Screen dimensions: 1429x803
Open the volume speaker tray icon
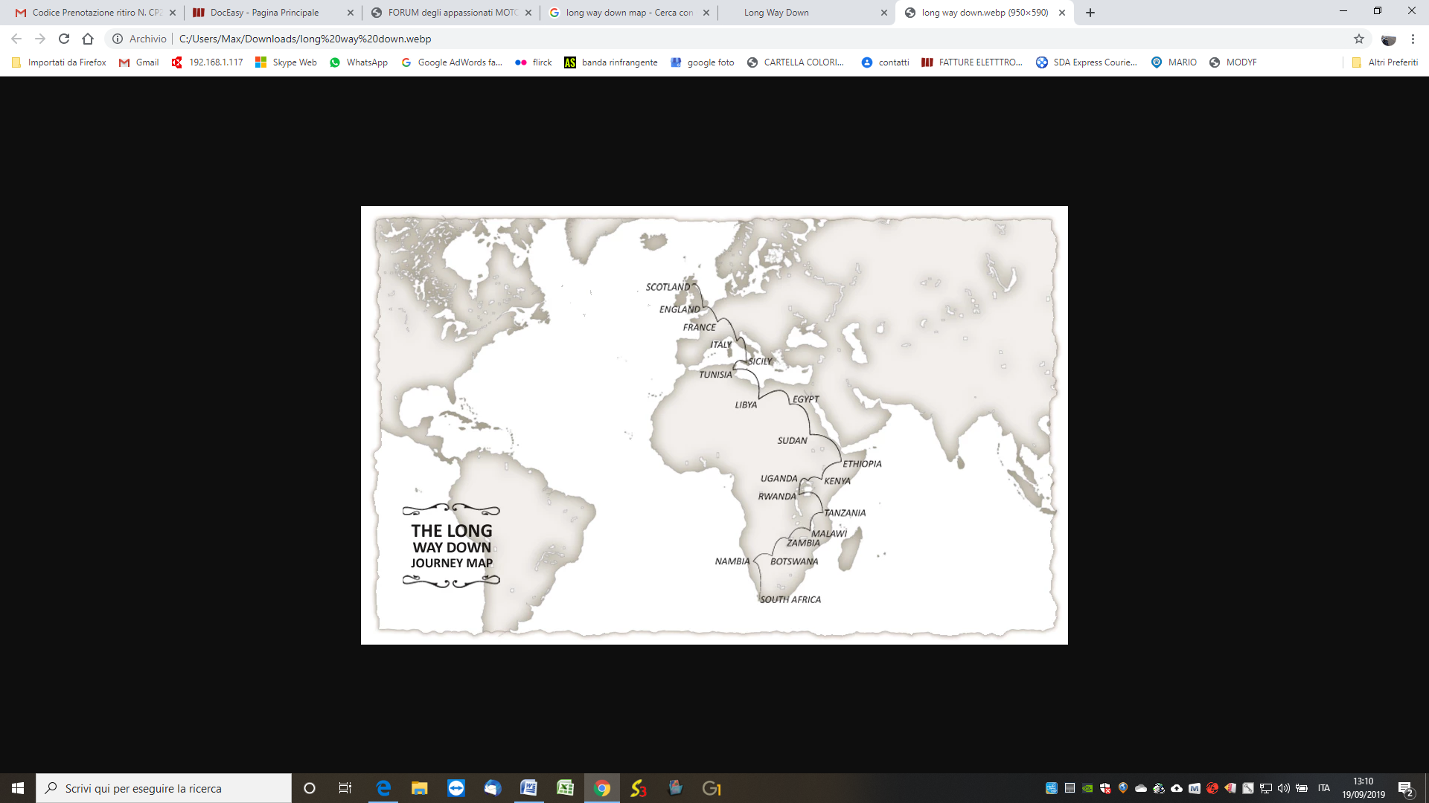(1284, 788)
